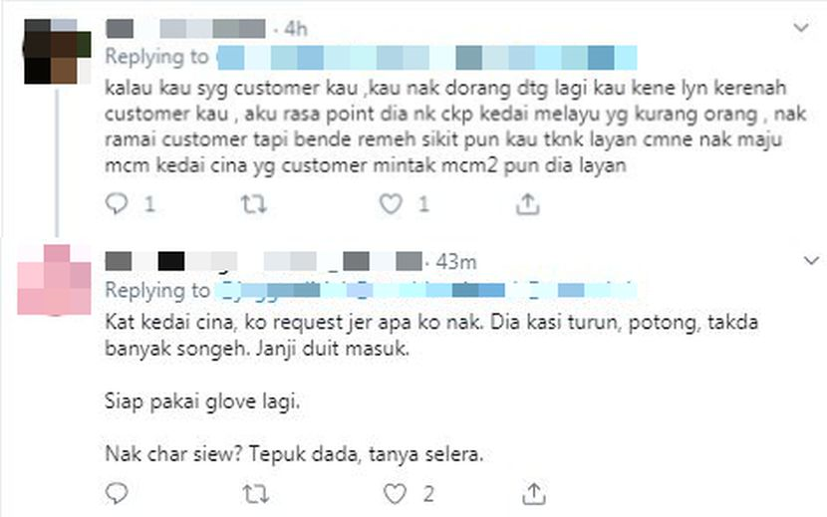
Task: Open the 4h tweet timestamp
Action: (x=296, y=29)
